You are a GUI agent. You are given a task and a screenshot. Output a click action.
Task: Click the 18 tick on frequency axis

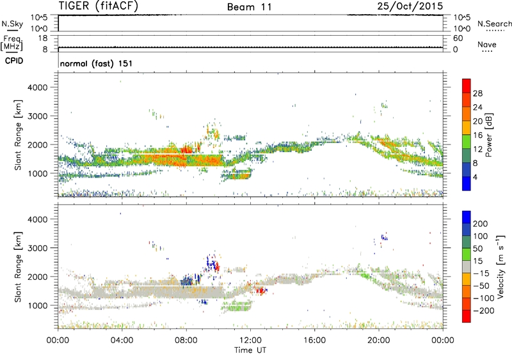point(43,38)
